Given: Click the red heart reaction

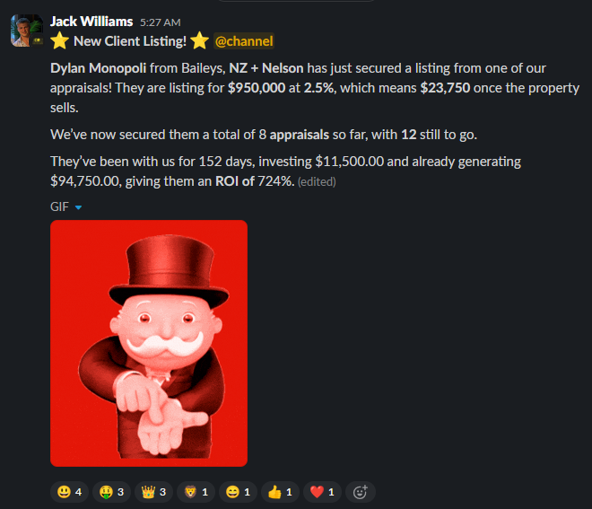Looking at the screenshot, I should coord(322,492).
